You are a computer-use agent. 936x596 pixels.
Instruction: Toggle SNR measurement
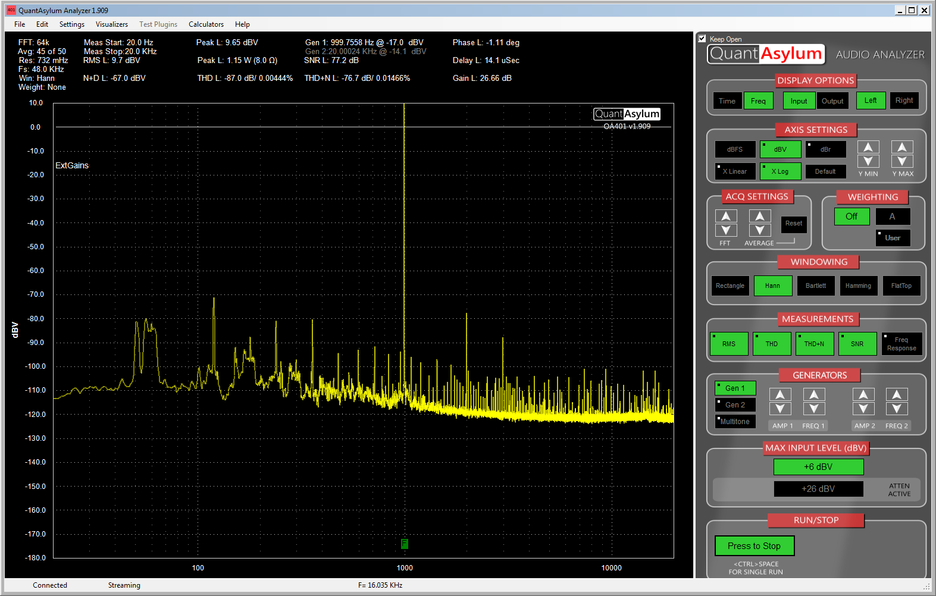coord(857,344)
